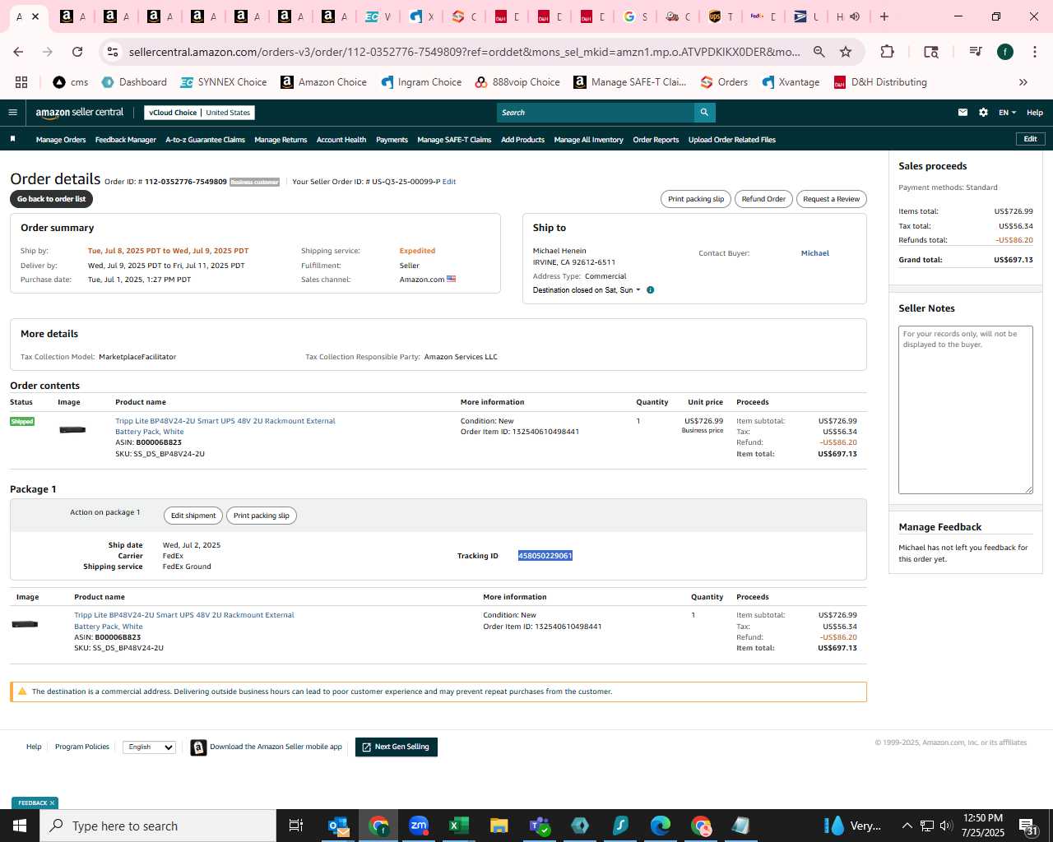Open Feedback Manager menu item
1053x842 pixels.
click(126, 140)
